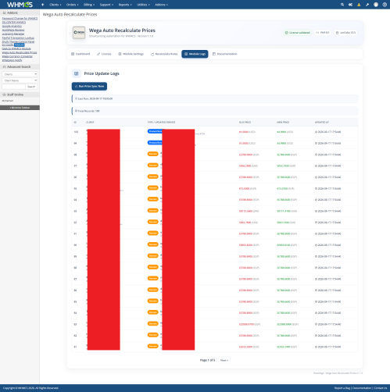Click the 'Page 1 of 5' text

(x=207, y=360)
